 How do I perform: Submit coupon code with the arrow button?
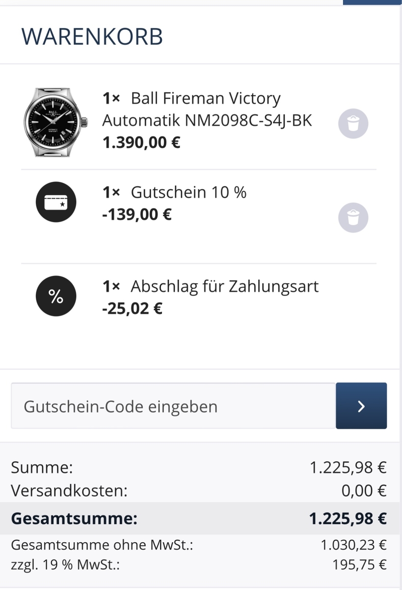[x=361, y=406]
